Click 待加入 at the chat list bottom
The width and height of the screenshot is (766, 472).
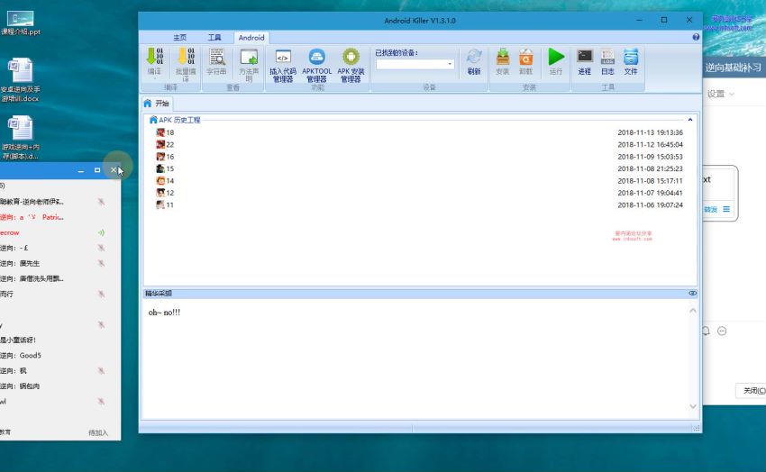click(x=97, y=433)
